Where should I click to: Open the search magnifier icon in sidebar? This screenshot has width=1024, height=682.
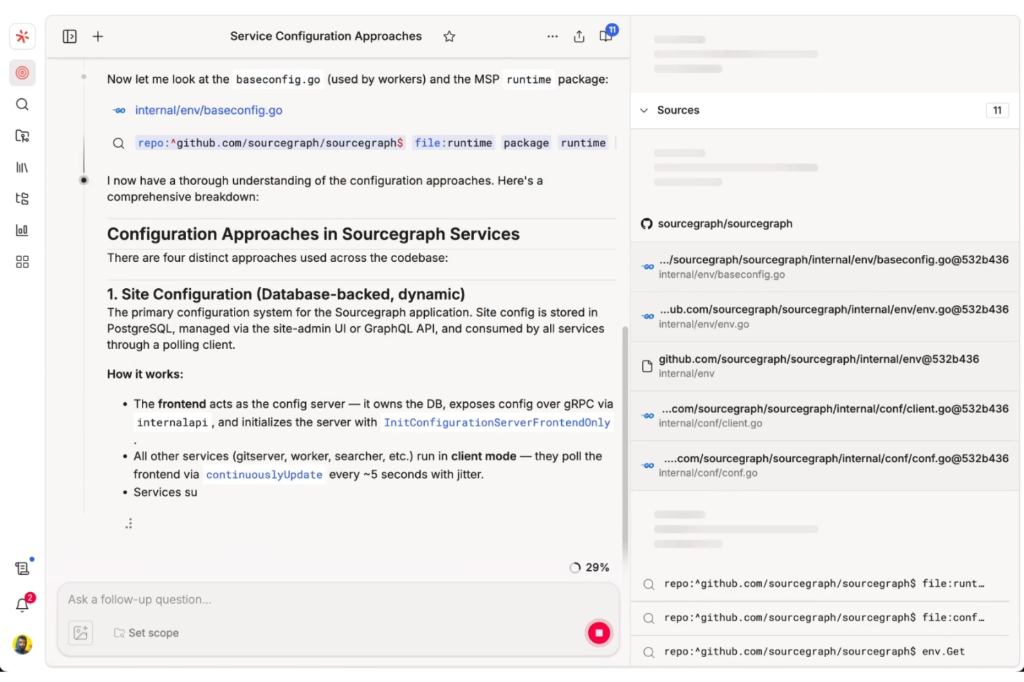pos(22,104)
